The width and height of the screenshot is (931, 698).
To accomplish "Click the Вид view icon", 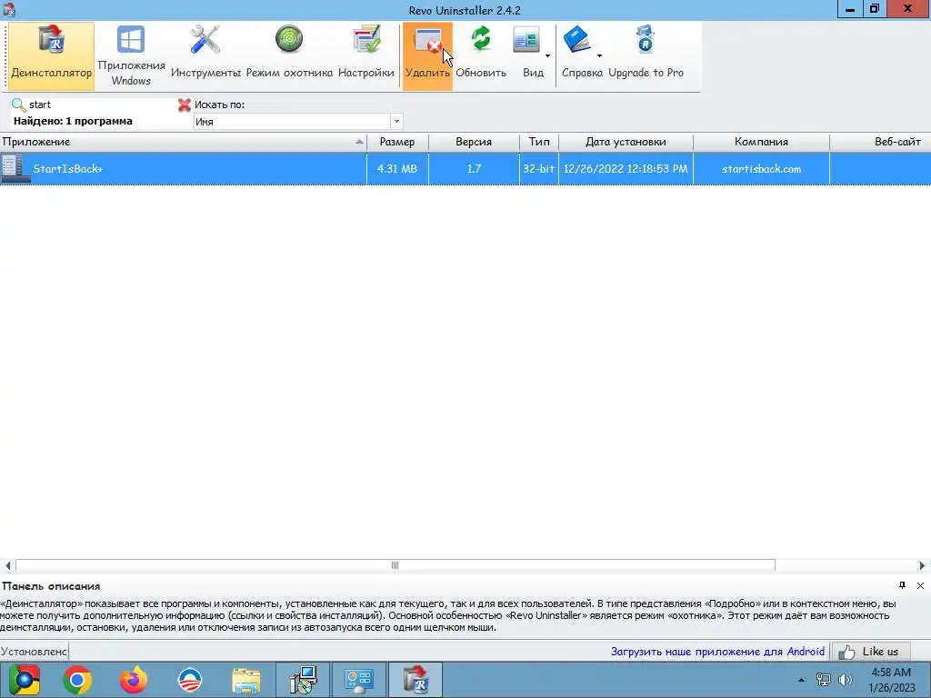I will (526, 42).
